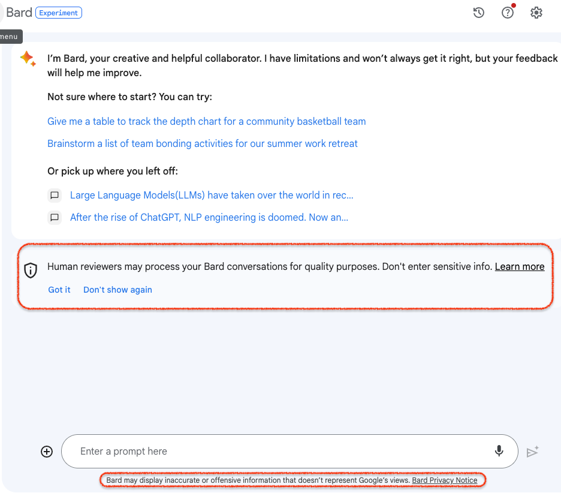Click chat icon beside After the rise of ChatGPT
This screenshot has width=561, height=502.
click(55, 218)
